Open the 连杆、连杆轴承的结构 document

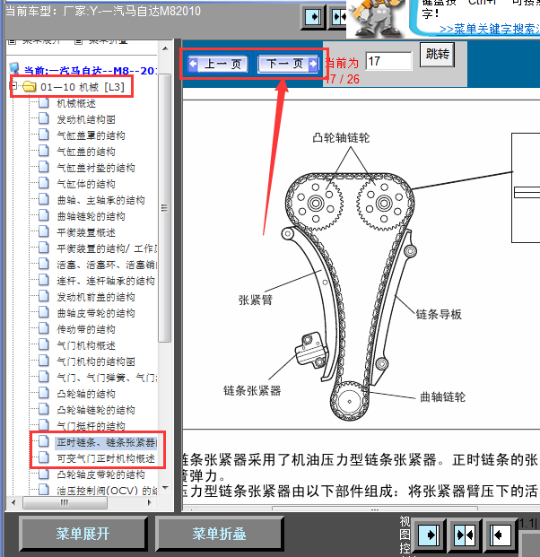point(106,281)
